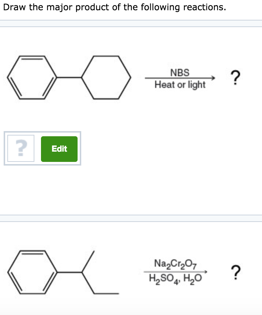Image resolution: width=262 pixels, height=315 pixels.
Task: Select the cyclohexane ring structure
Action: click(x=108, y=77)
